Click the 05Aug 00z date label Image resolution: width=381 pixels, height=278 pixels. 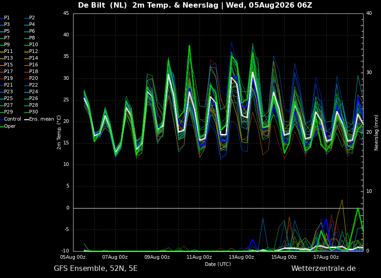pyautogui.click(x=74, y=257)
